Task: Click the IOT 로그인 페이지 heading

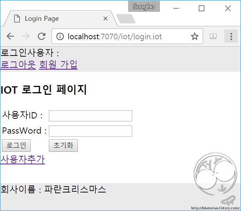Action: click(x=44, y=90)
